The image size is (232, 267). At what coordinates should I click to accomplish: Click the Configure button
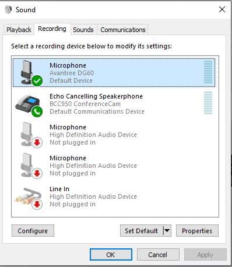point(33,231)
